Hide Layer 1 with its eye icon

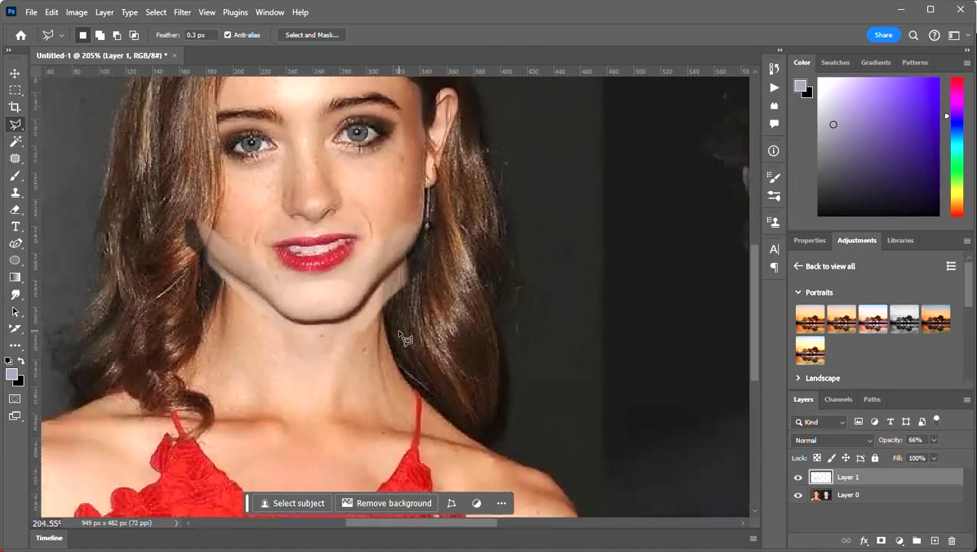click(x=798, y=478)
